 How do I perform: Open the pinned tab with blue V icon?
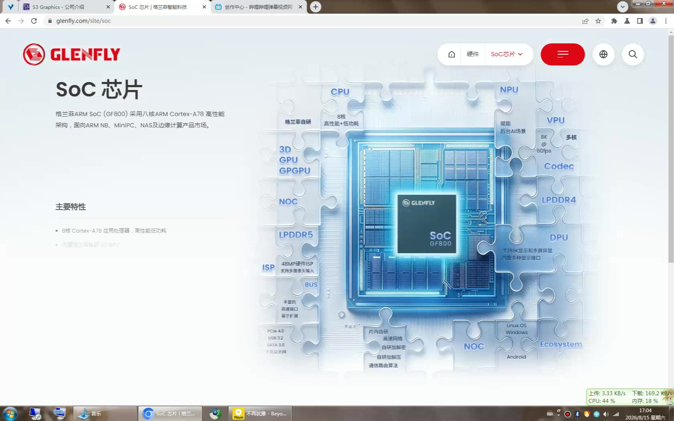pos(10,7)
